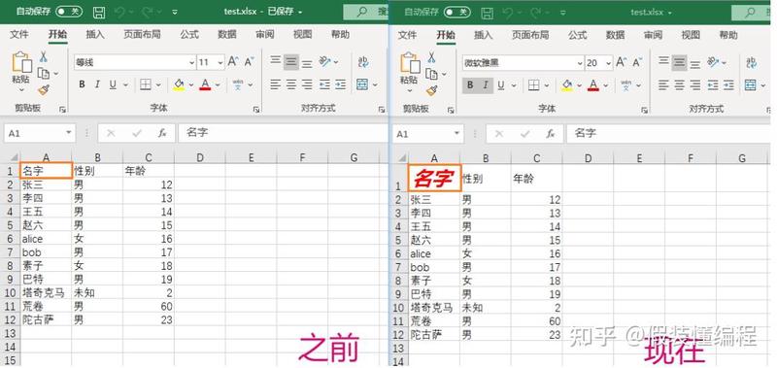Switch to 公式 tab in right window
Viewport: 777px width, 368px height.
coord(578,35)
